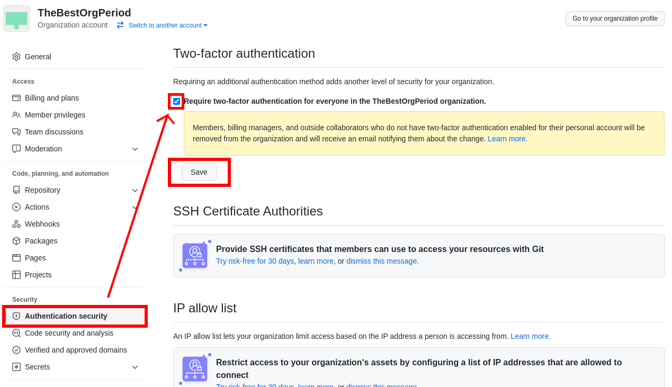Click the Packages box icon

pyautogui.click(x=16, y=241)
